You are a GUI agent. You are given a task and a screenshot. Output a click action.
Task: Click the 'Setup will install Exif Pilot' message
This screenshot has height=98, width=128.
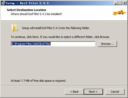(x=56, y=28)
